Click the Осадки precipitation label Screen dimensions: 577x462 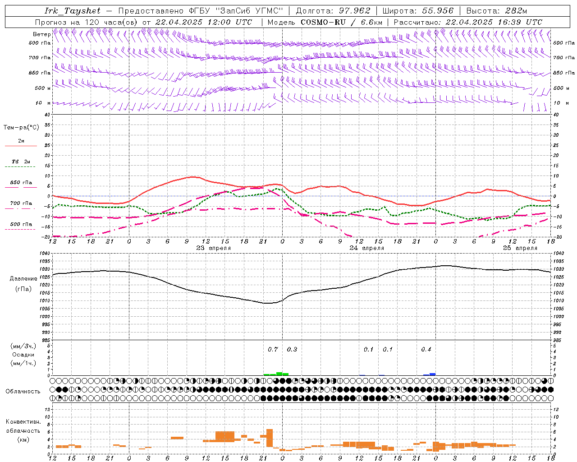tap(23, 355)
